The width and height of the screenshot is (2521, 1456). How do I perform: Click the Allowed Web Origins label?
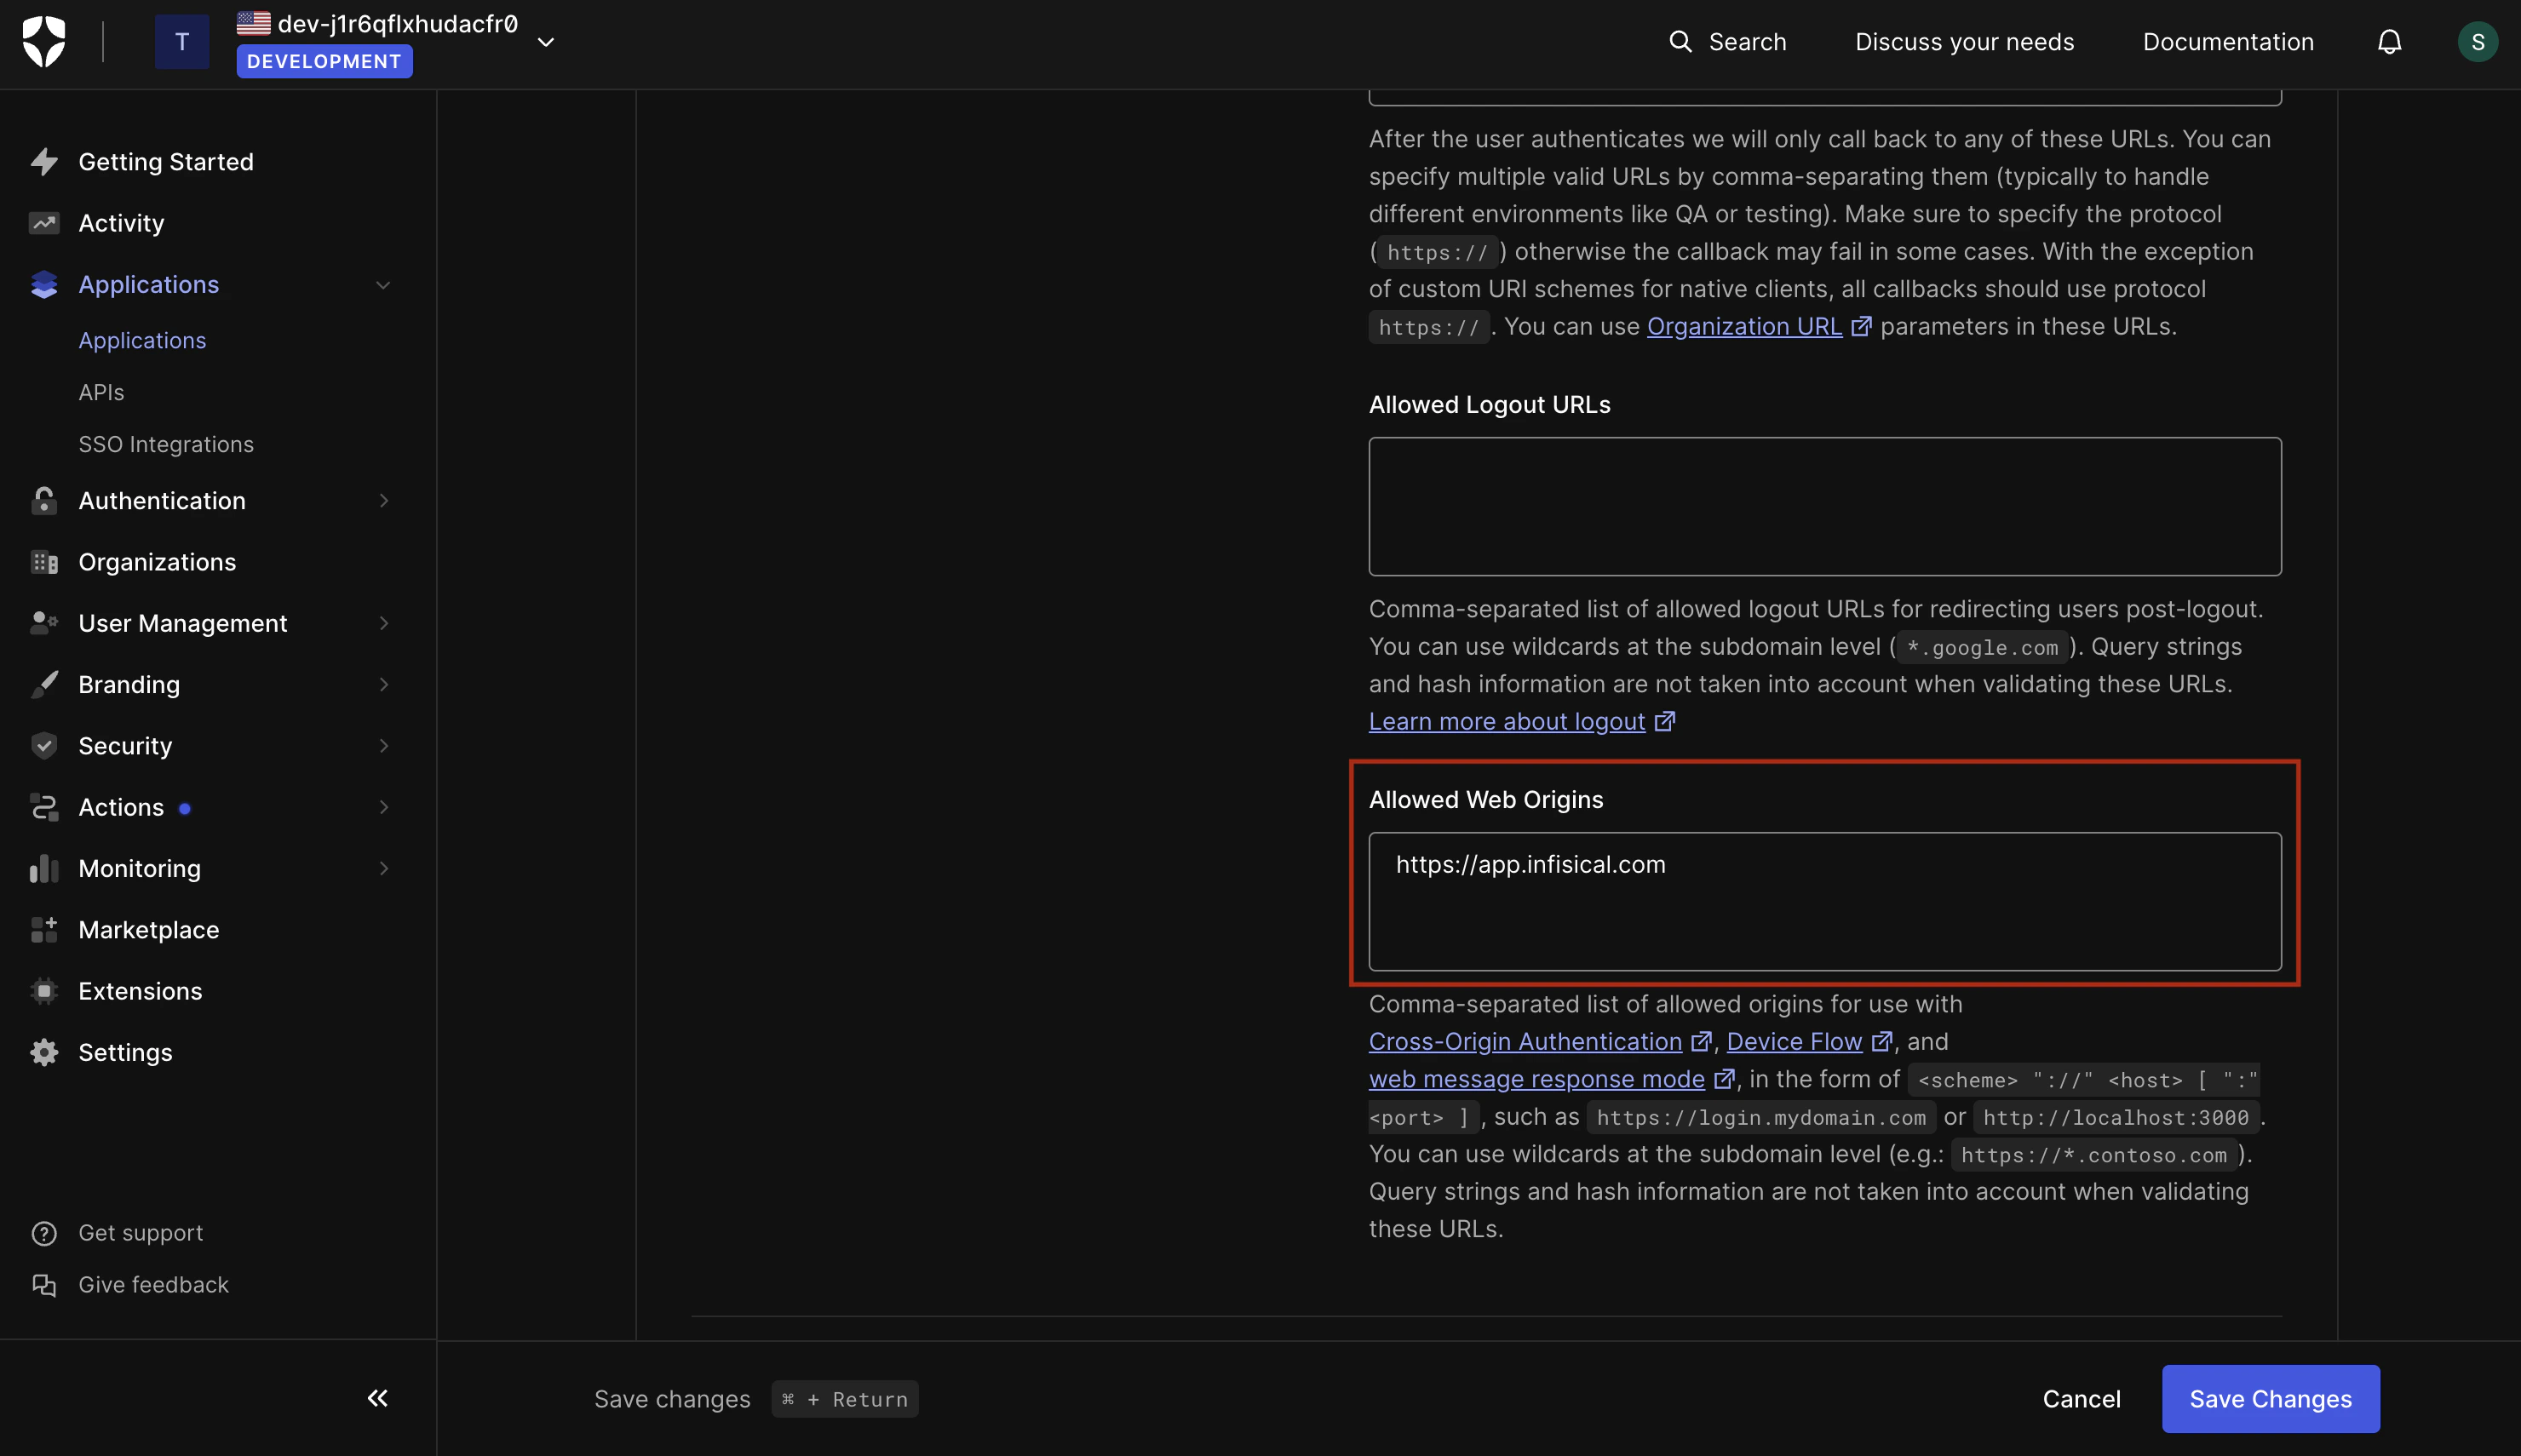1485,799
